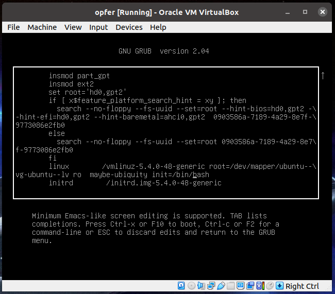Open the Devices menu
335x294 pixels.
coord(129,27)
